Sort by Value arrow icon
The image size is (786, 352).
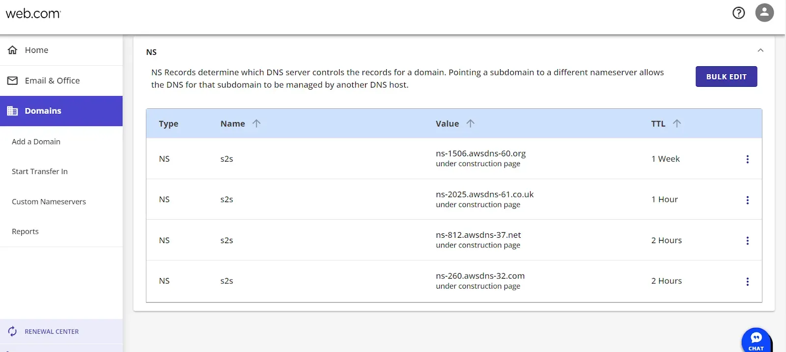tap(470, 124)
